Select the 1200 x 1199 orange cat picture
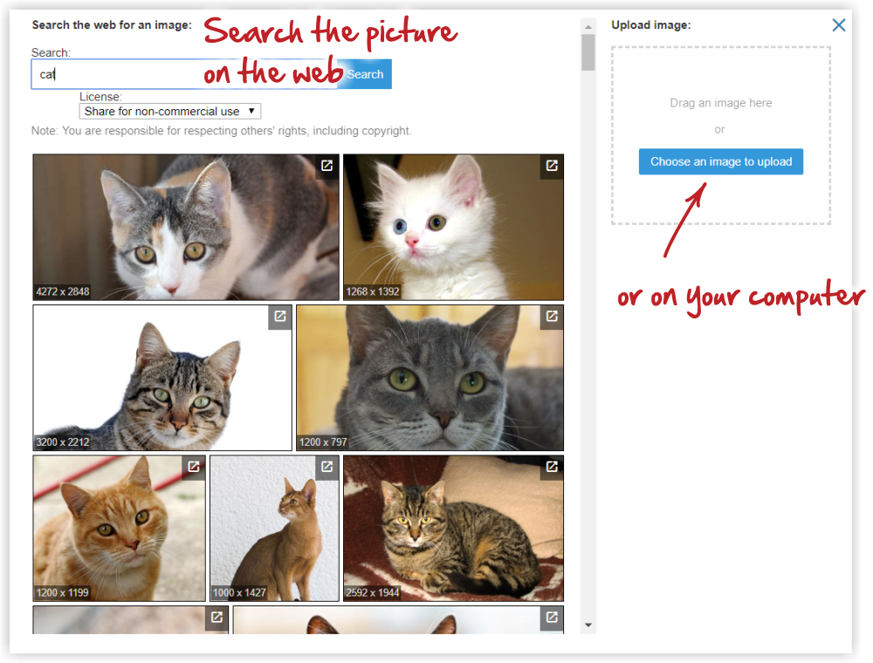 119,529
